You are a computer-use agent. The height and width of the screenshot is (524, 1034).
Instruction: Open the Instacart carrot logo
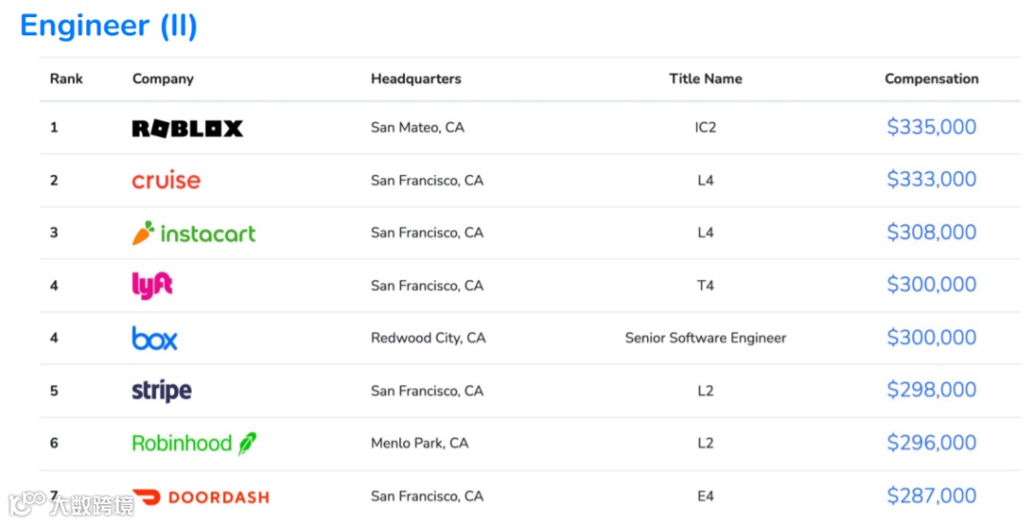pyautogui.click(x=144, y=233)
